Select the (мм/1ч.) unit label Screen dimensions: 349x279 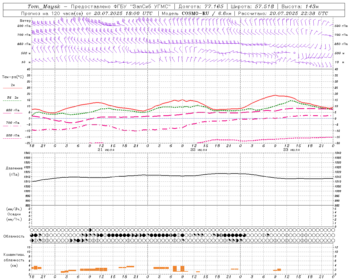pyautogui.click(x=14, y=219)
